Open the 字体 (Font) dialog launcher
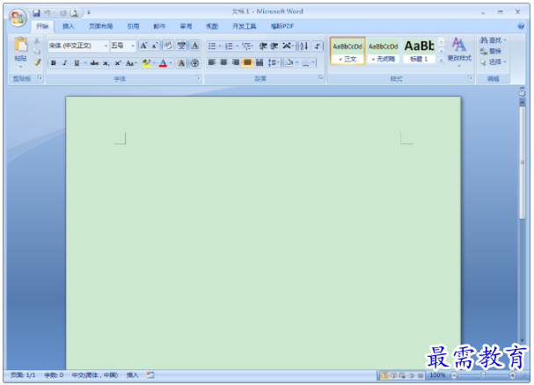Viewport: 534px width, 385px height. coord(198,78)
